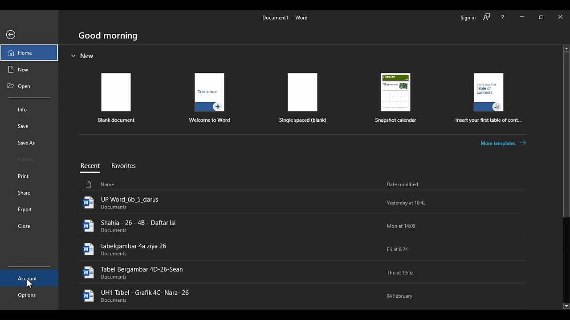Switch to the Favorites tab

click(x=123, y=166)
